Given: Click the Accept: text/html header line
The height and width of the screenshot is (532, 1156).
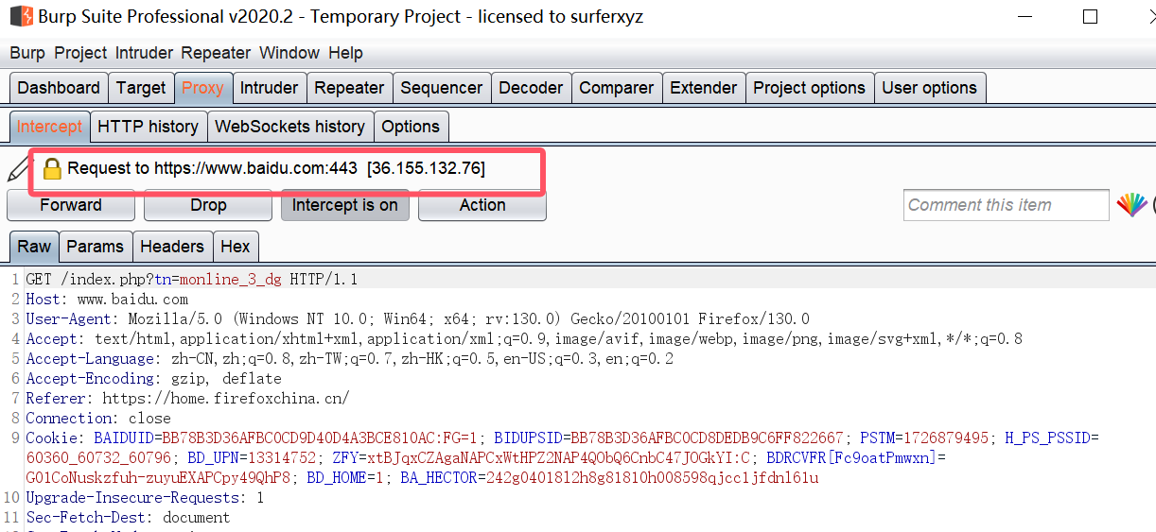Looking at the screenshot, I should tap(524, 339).
